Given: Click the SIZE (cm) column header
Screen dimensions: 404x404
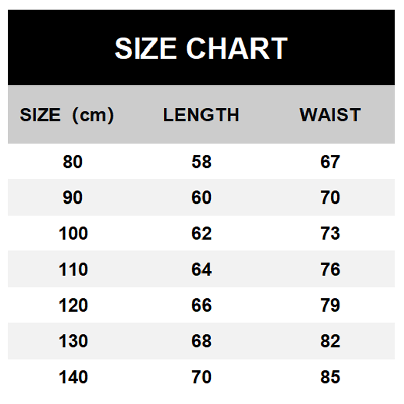Looking at the screenshot, I should coord(67,115).
